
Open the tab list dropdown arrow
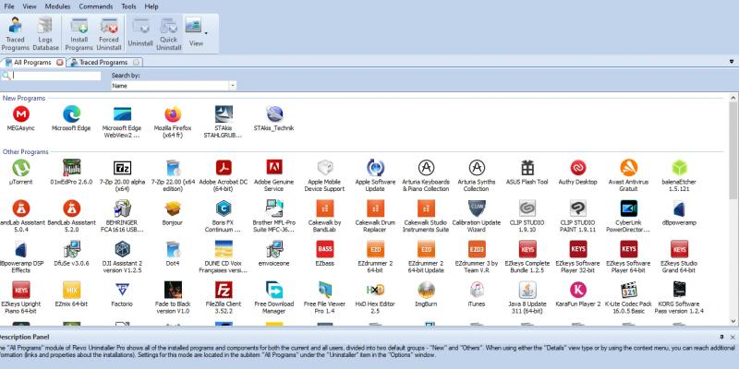pos(732,62)
